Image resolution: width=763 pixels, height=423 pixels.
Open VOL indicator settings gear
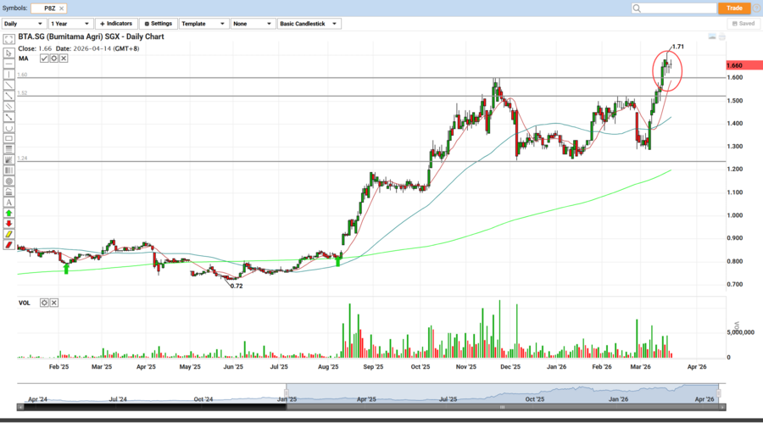(x=45, y=303)
